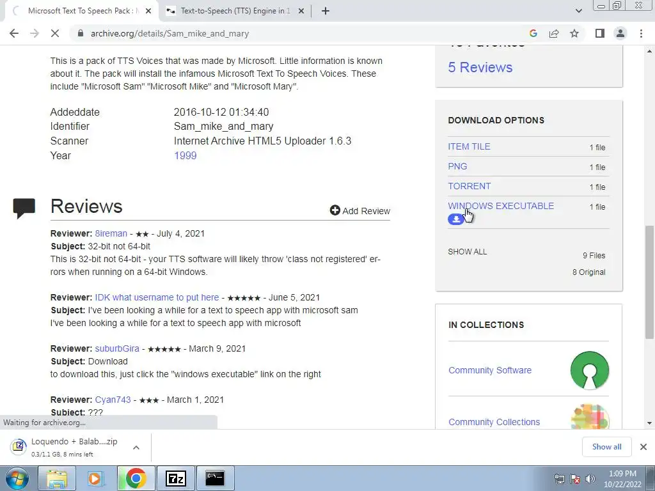Click the volume speaker tray icon
Image resolution: width=655 pixels, height=491 pixels.
pyautogui.click(x=590, y=479)
